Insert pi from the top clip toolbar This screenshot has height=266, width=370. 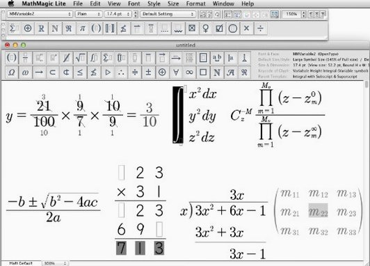82,29
